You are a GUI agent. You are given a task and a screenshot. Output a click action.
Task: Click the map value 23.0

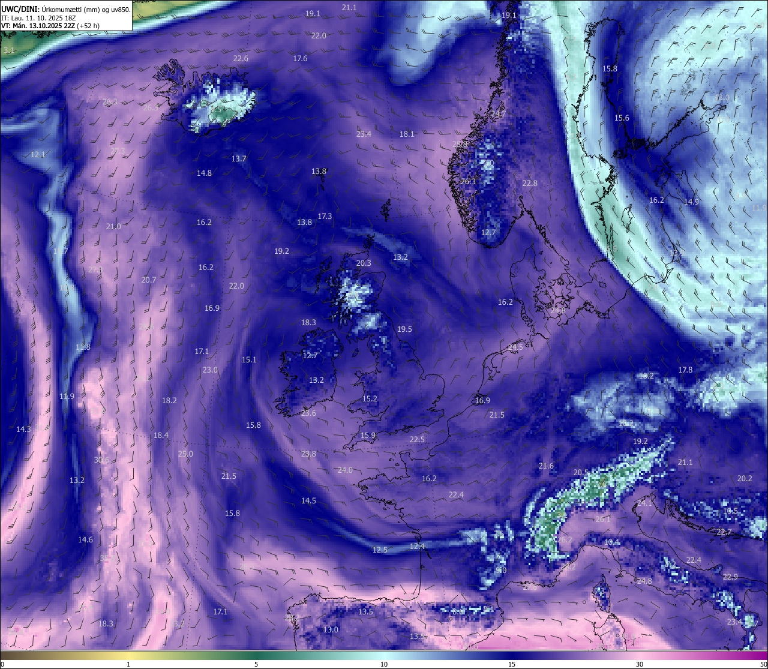point(210,370)
